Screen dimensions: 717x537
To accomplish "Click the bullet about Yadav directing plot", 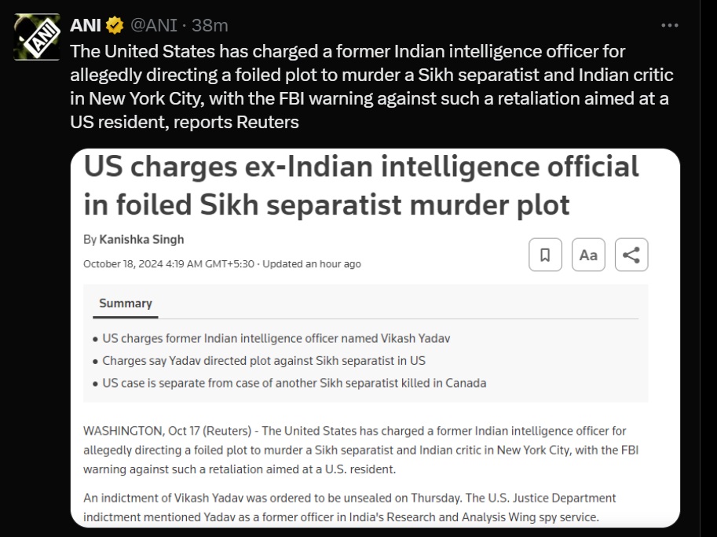I will (264, 361).
